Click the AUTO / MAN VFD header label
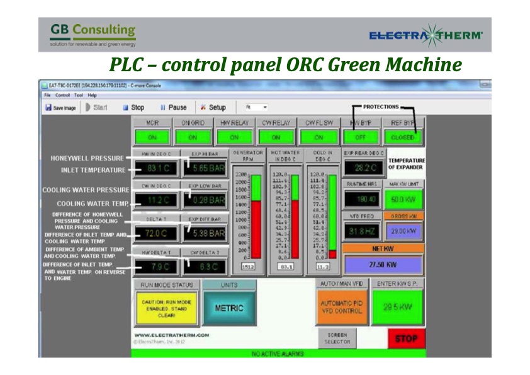The height and width of the screenshot is (375, 530). pyautogui.click(x=341, y=284)
